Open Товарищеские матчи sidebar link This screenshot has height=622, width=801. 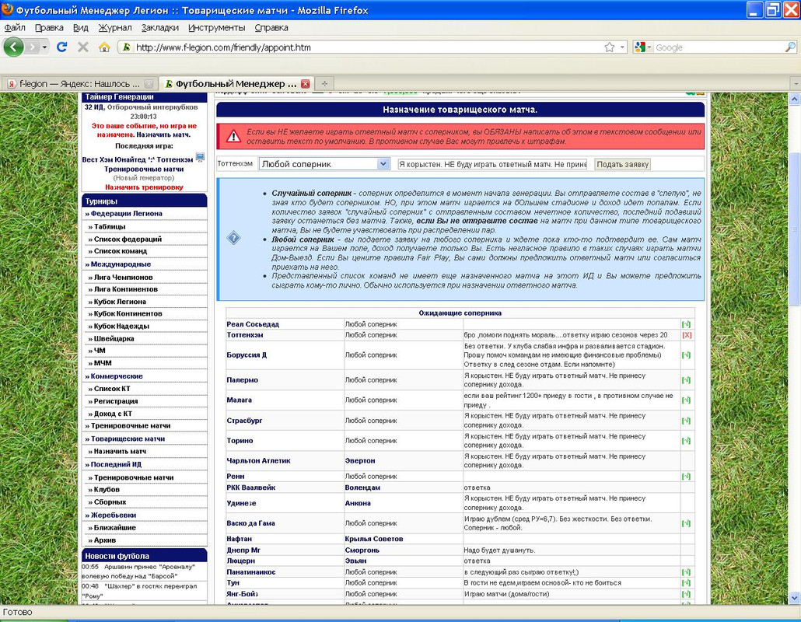pyautogui.click(x=128, y=439)
